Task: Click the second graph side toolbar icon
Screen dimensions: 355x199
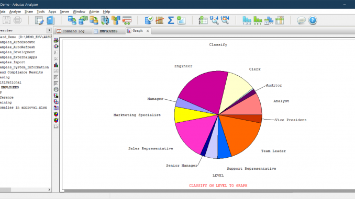Action: (x=56, y=46)
